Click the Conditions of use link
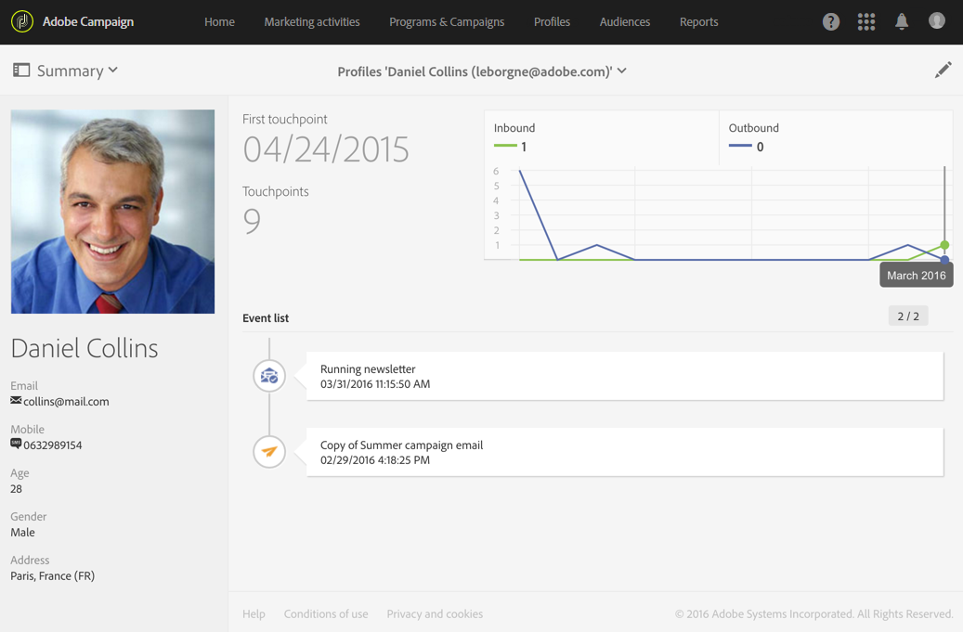The image size is (963, 632). [x=326, y=614]
